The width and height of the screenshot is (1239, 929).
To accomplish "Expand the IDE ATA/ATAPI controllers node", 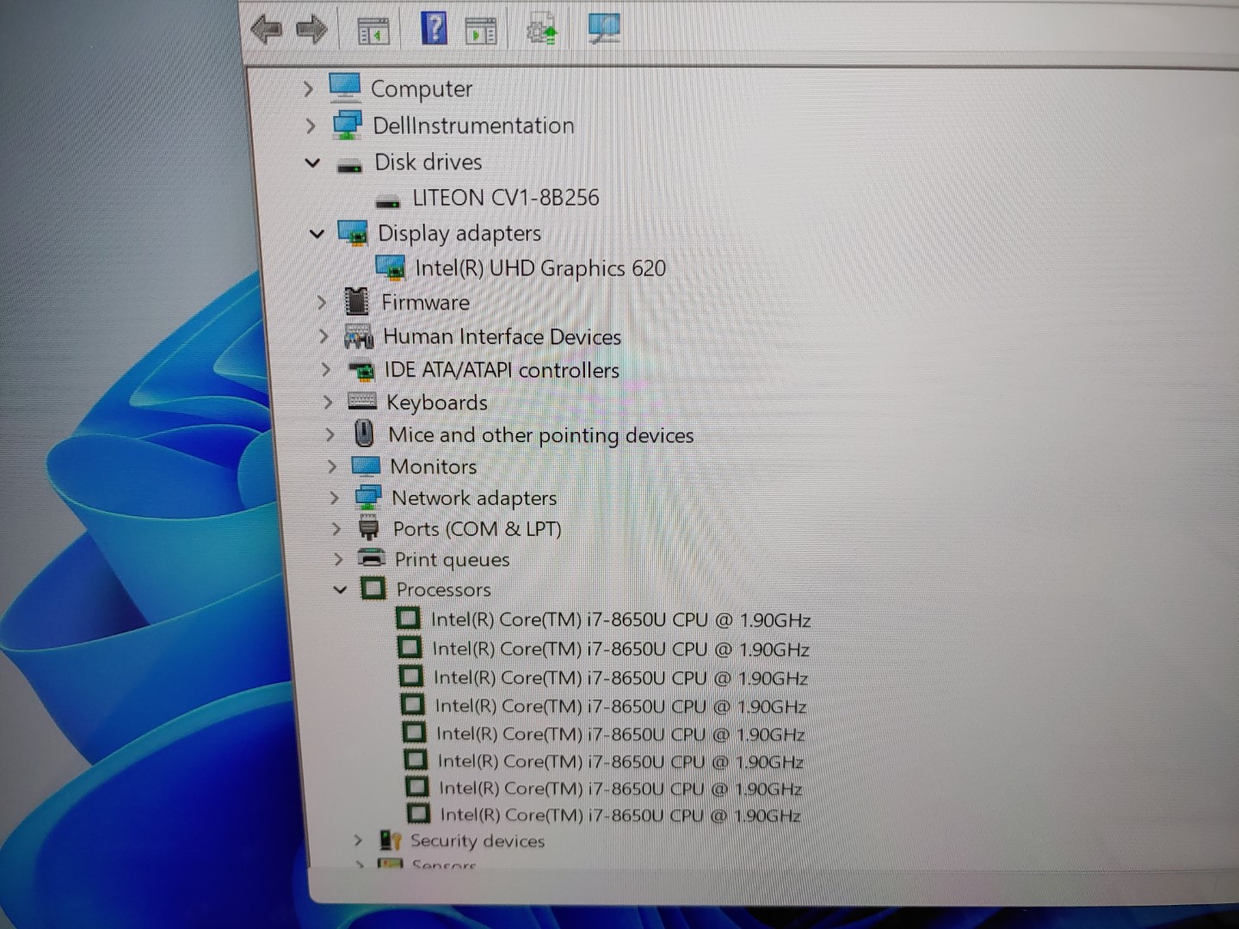I will (326, 370).
